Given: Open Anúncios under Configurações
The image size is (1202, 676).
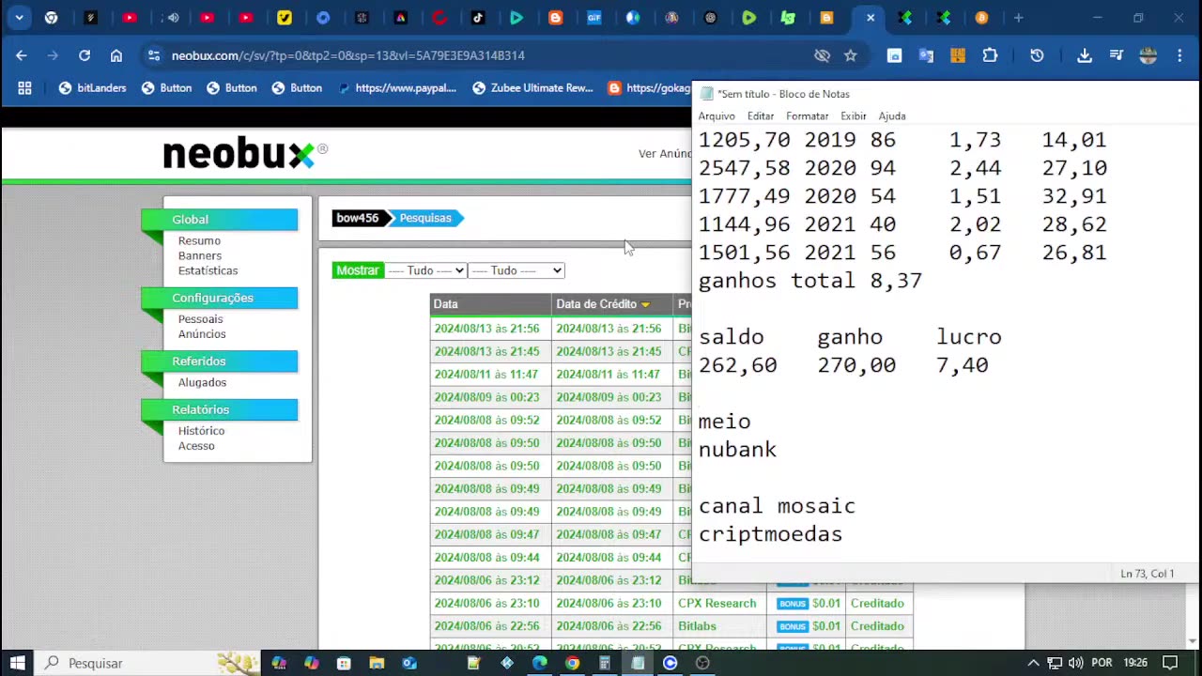Looking at the screenshot, I should pyautogui.click(x=202, y=334).
